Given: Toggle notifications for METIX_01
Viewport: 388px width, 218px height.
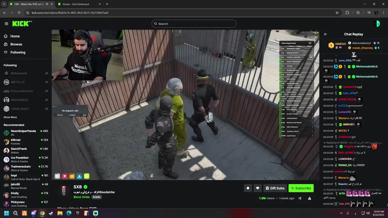Looking at the screenshot, I should click(x=46, y=82).
